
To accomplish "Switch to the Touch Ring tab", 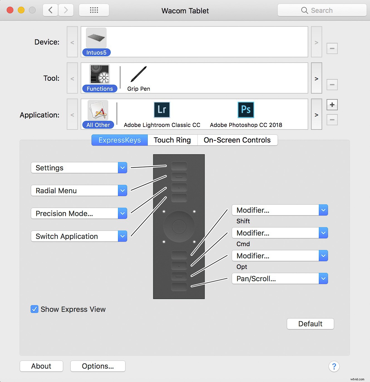I will [172, 140].
